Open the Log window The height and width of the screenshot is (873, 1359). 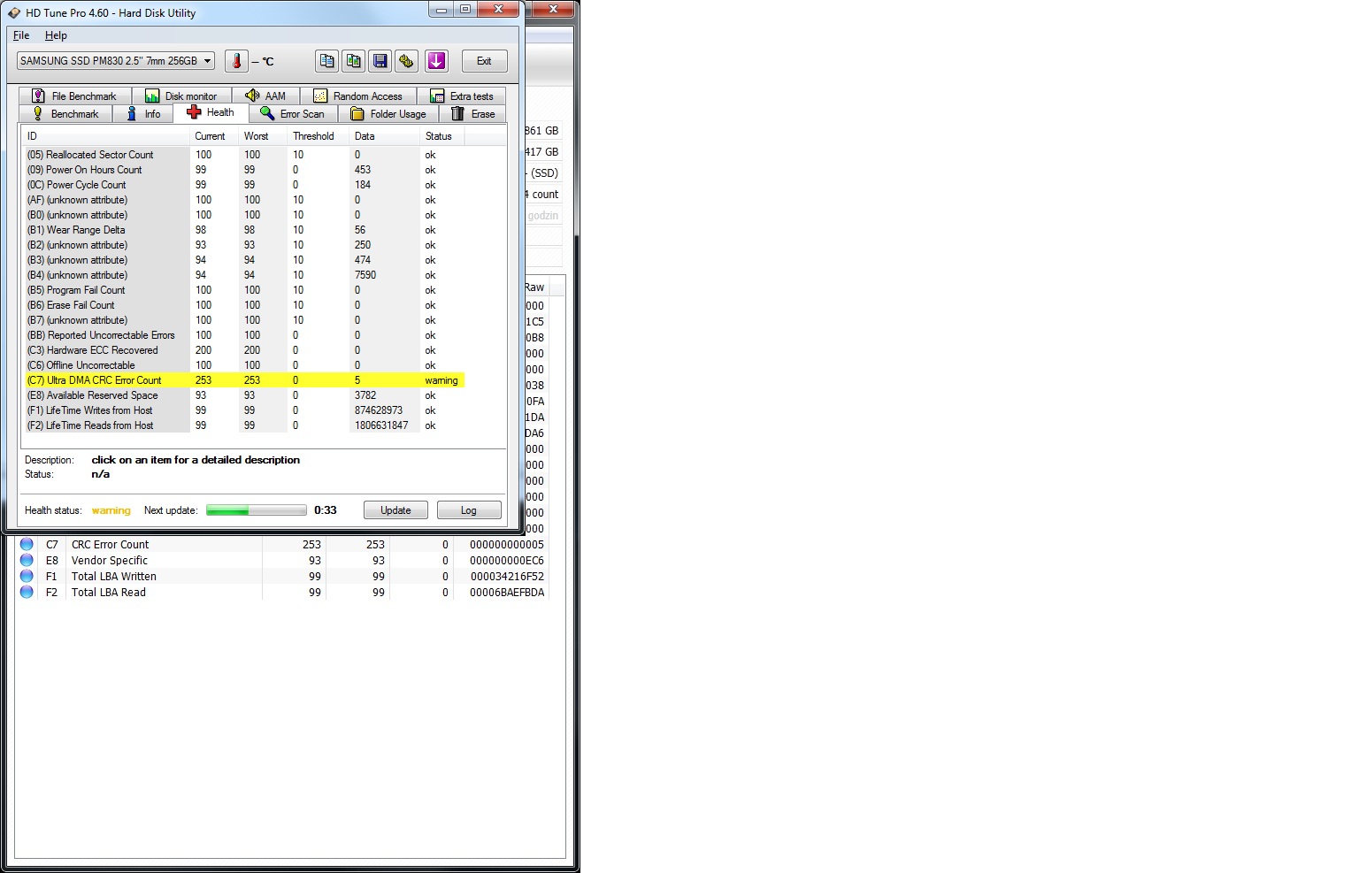[469, 509]
